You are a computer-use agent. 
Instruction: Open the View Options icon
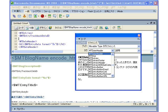(x=119, y=28)
